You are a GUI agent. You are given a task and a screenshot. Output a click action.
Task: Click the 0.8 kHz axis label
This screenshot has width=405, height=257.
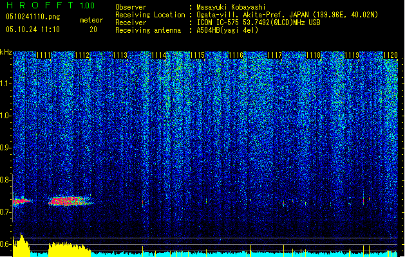tap(5, 180)
